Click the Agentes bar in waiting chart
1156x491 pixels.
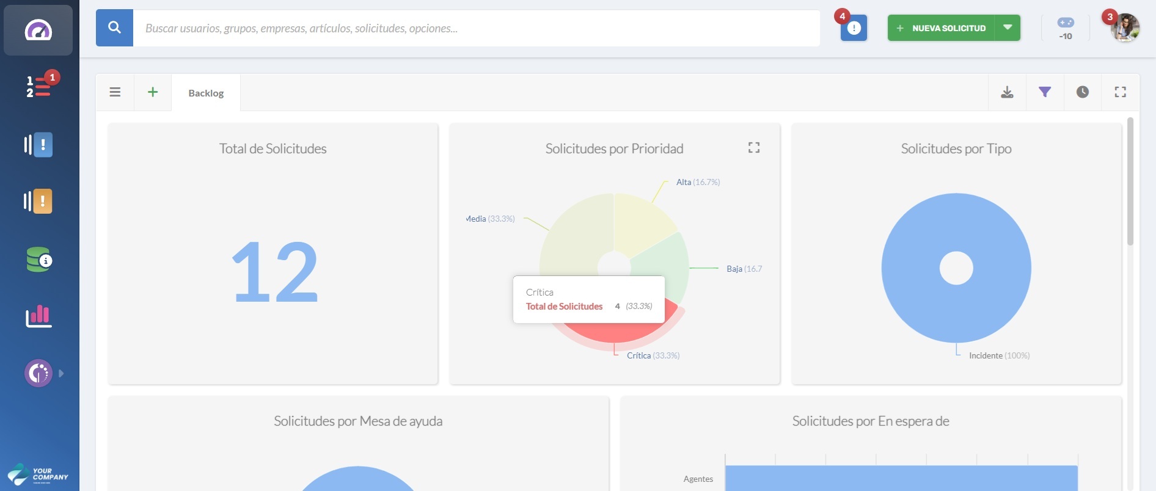click(x=901, y=478)
